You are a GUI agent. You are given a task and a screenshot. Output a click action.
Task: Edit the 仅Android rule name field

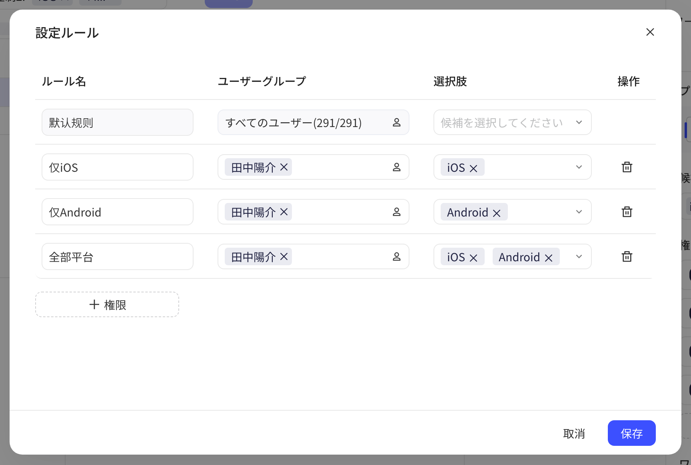(118, 212)
